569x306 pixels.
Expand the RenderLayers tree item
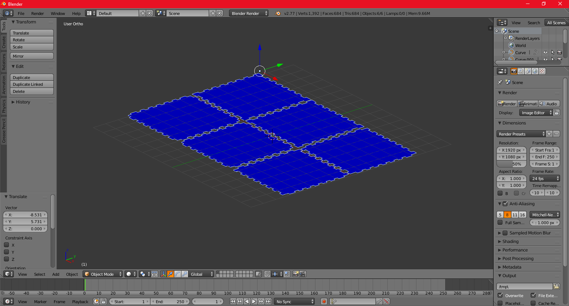(x=506, y=38)
